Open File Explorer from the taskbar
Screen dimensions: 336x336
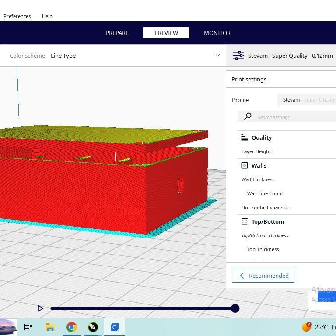click(x=50, y=327)
